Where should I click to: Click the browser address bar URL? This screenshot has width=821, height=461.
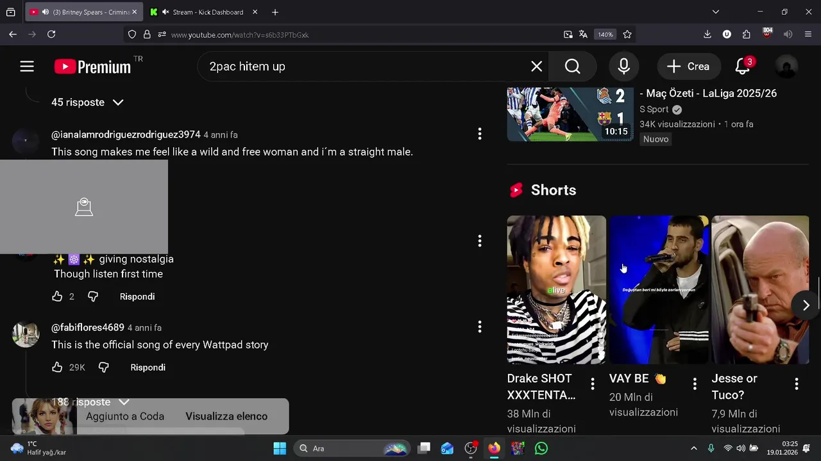[240, 35]
